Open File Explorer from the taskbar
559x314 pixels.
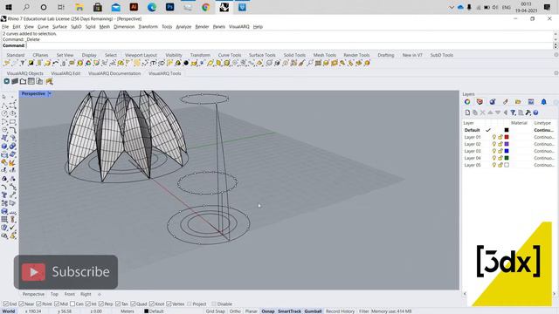[79, 7]
